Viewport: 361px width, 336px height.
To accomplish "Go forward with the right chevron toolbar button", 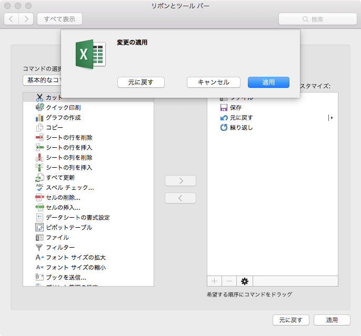I will pyautogui.click(x=26, y=19).
